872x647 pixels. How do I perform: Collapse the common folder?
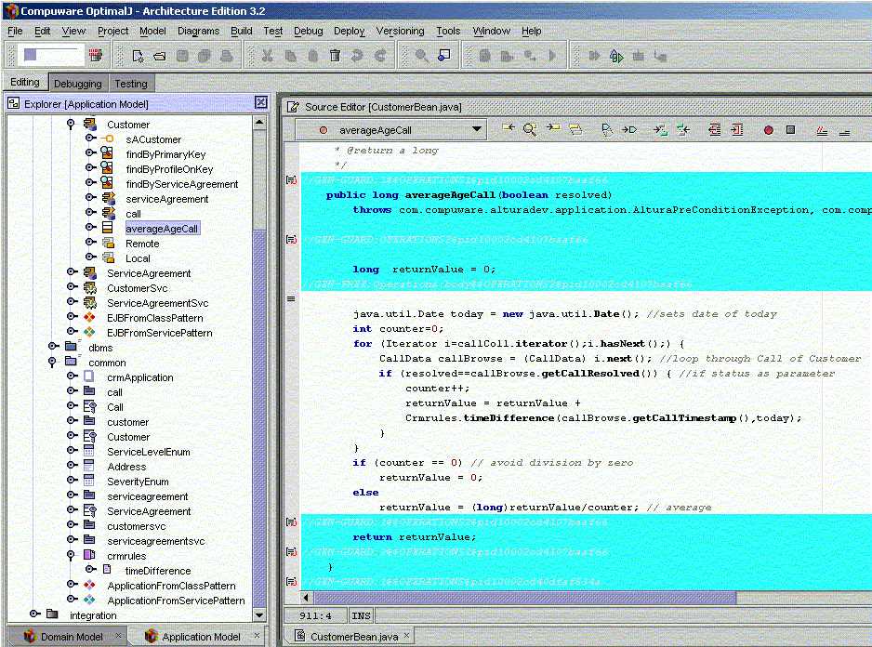(52, 362)
